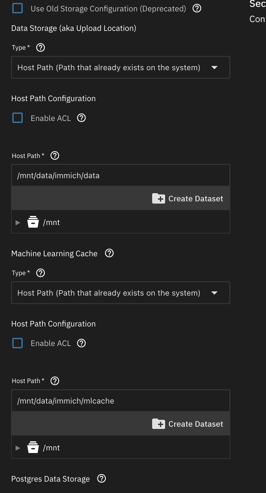Click help icon beside Data Storage Enable ACL
Image resolution: width=266 pixels, height=493 pixels.
click(81, 118)
